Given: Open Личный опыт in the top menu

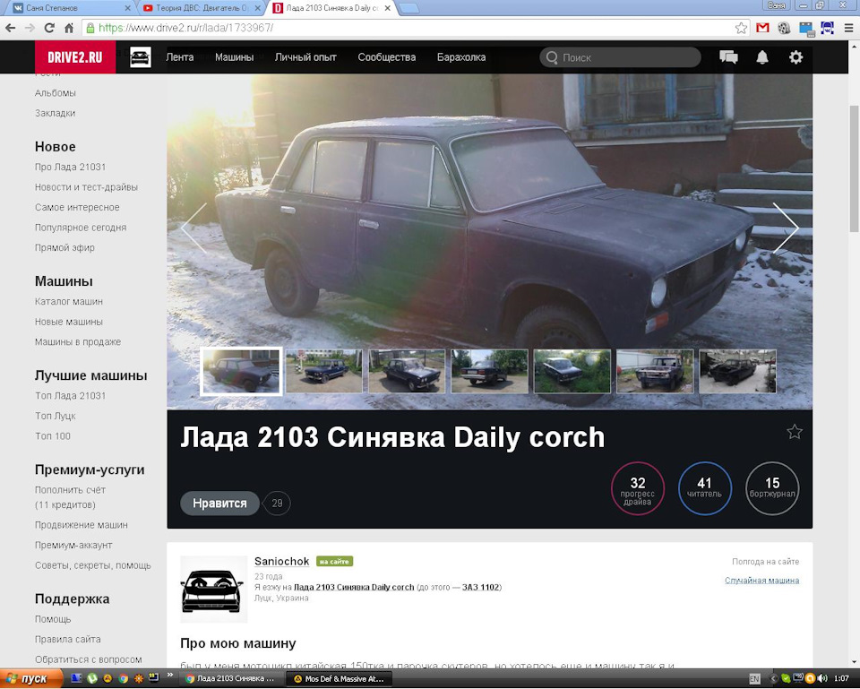Looking at the screenshot, I should pos(305,57).
